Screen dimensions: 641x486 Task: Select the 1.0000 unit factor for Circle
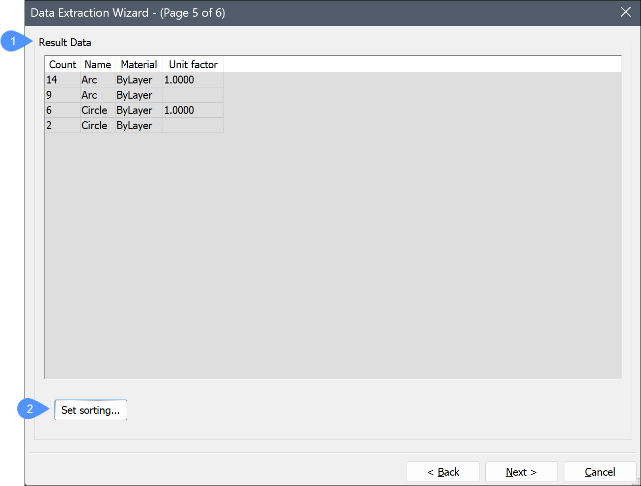click(179, 110)
